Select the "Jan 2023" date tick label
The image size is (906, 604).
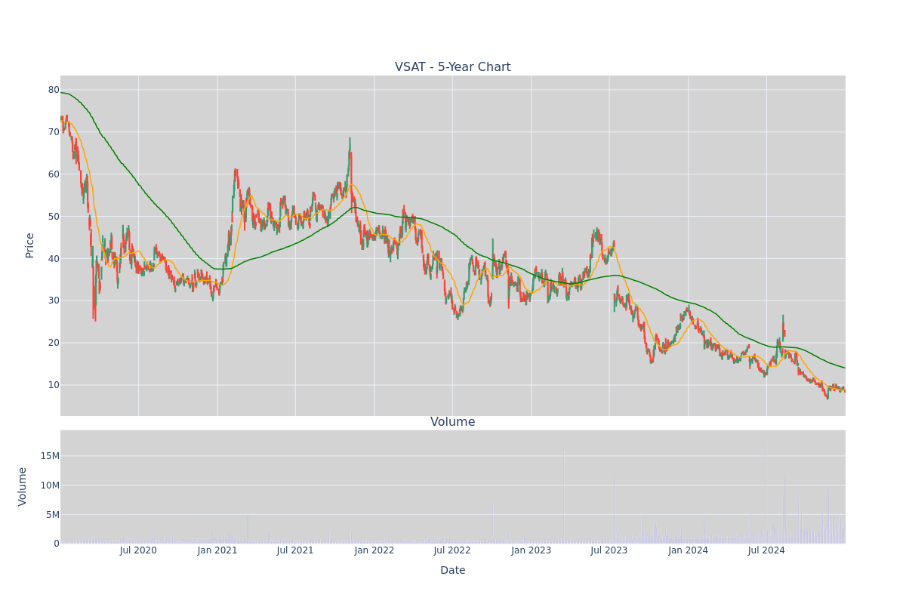[532, 550]
